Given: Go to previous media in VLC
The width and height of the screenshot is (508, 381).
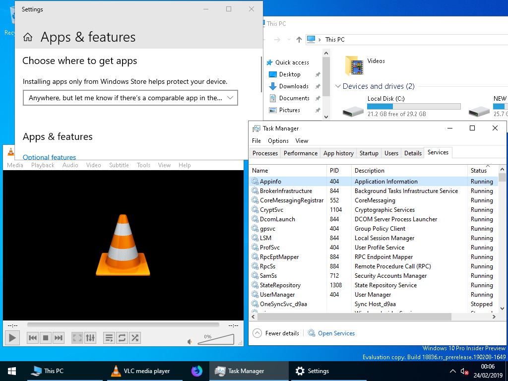Looking at the screenshot, I should click(x=33, y=338).
